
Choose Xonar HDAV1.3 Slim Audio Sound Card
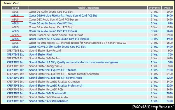pos(57,47)
